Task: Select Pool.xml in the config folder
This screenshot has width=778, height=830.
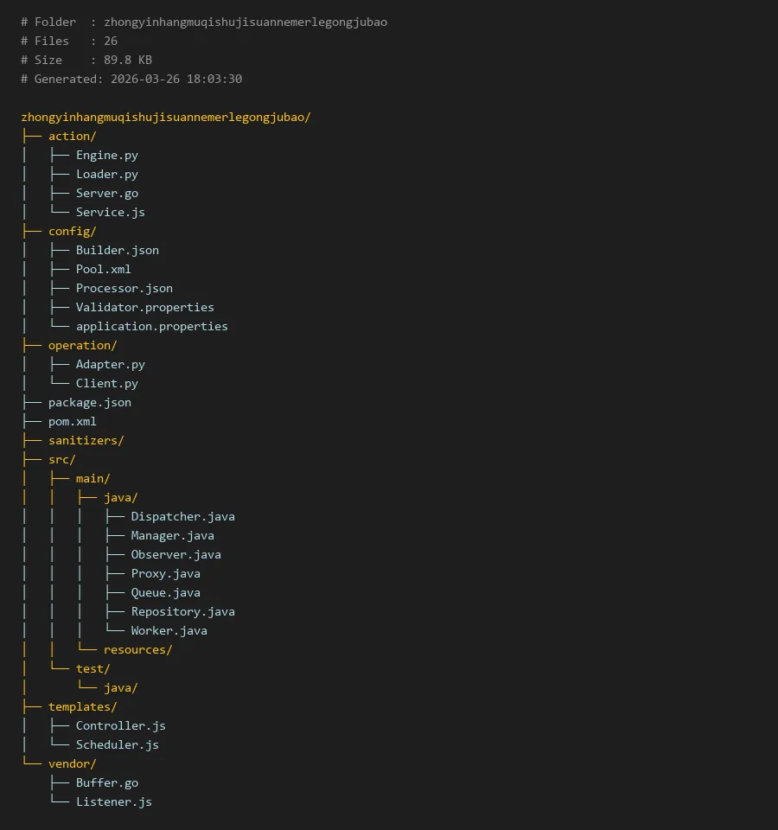Action: (x=103, y=269)
